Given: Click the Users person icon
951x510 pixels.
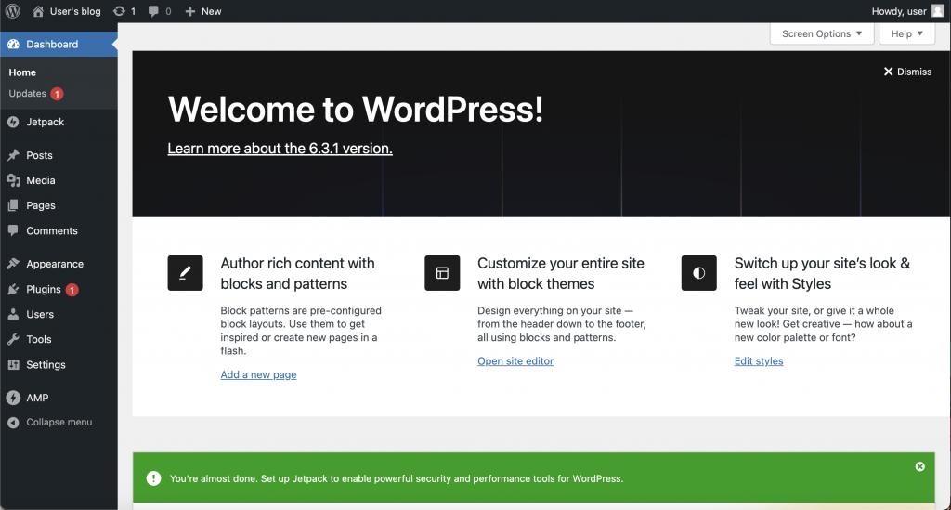Looking at the screenshot, I should pyautogui.click(x=13, y=314).
